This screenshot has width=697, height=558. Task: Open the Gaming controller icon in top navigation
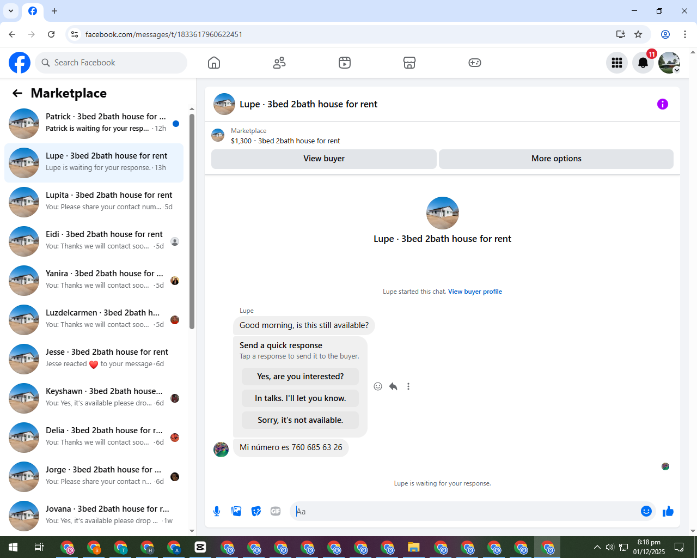tap(475, 63)
